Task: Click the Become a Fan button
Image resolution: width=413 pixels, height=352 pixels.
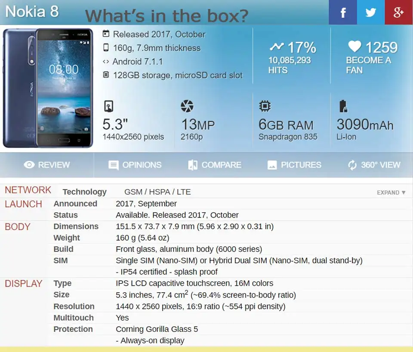Action: click(372, 57)
